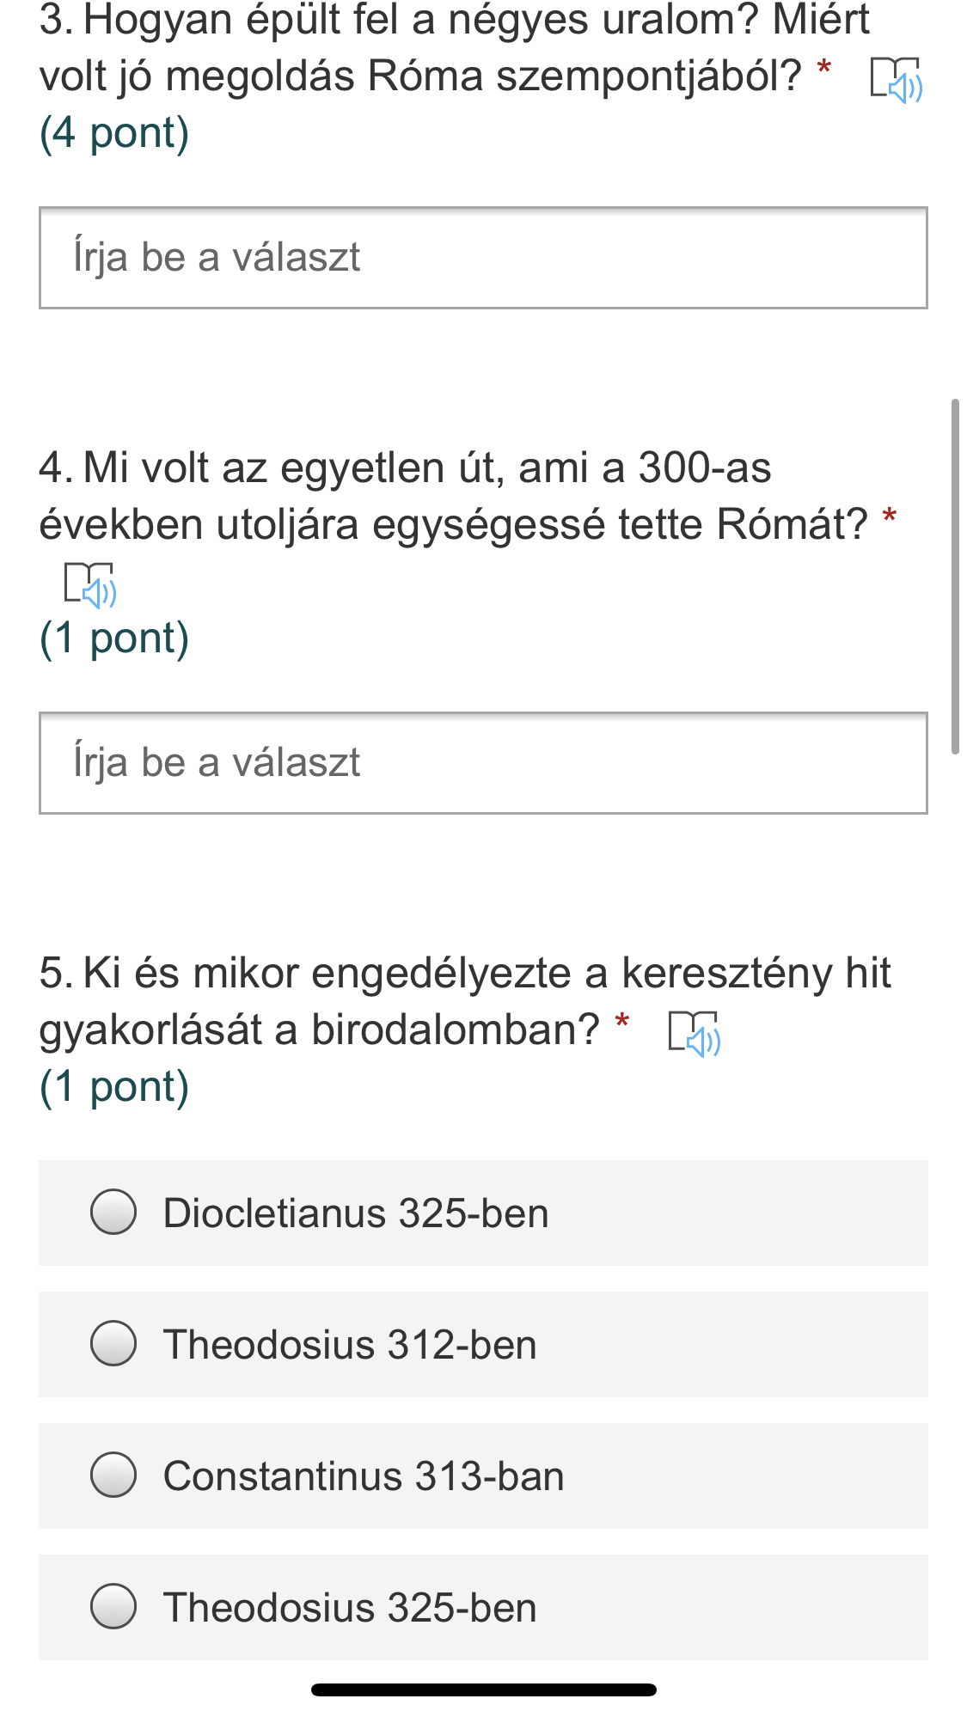Image resolution: width=967 pixels, height=1717 pixels.
Task: Click the "(4 pont)" label under question 3
Action: point(114,133)
